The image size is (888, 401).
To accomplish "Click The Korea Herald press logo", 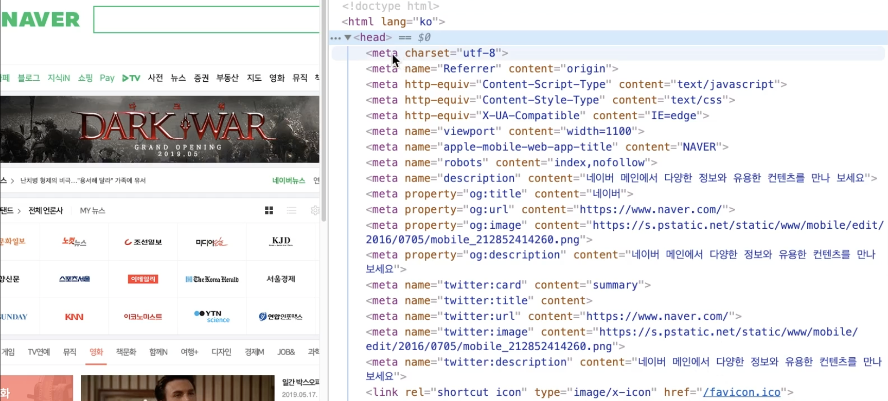I will tap(212, 279).
